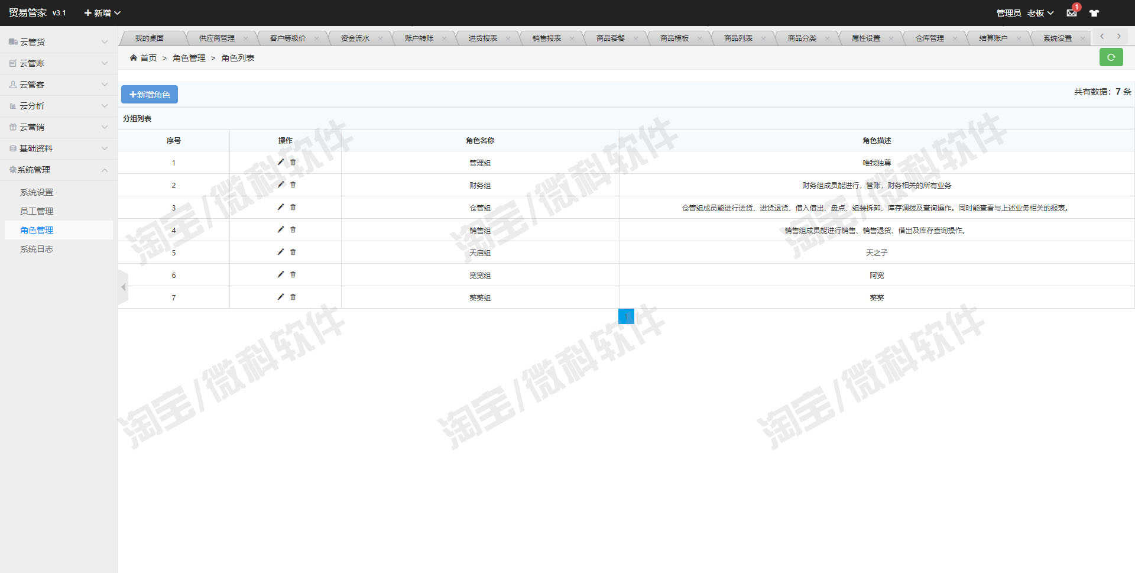Switch to the 商品列表 tab

[x=738, y=38]
